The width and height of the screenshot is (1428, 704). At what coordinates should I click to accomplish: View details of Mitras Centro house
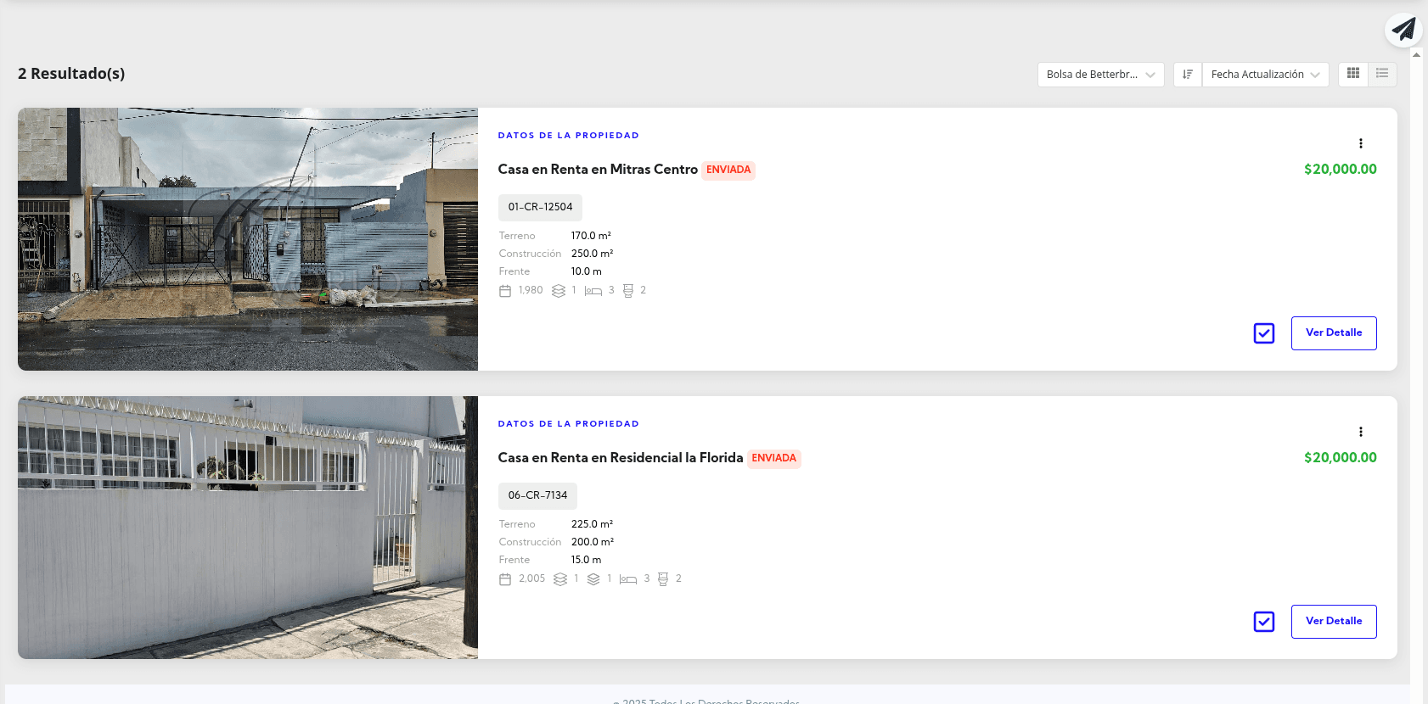click(1333, 333)
